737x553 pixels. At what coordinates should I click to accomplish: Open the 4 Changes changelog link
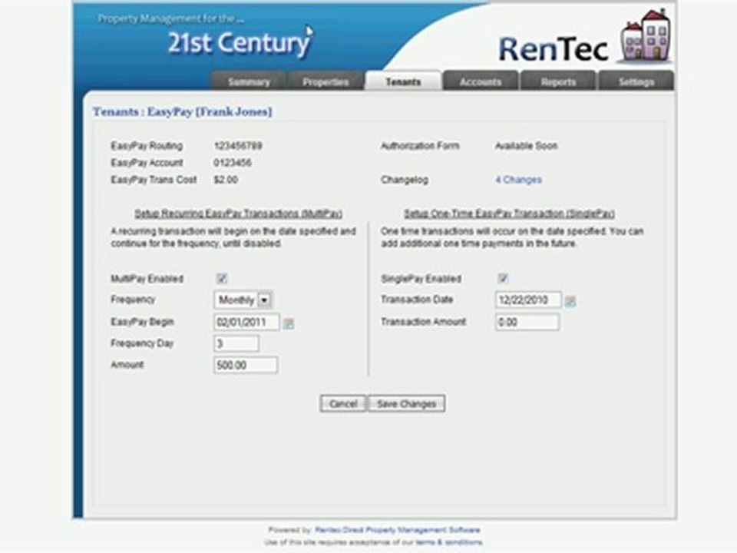tap(518, 180)
